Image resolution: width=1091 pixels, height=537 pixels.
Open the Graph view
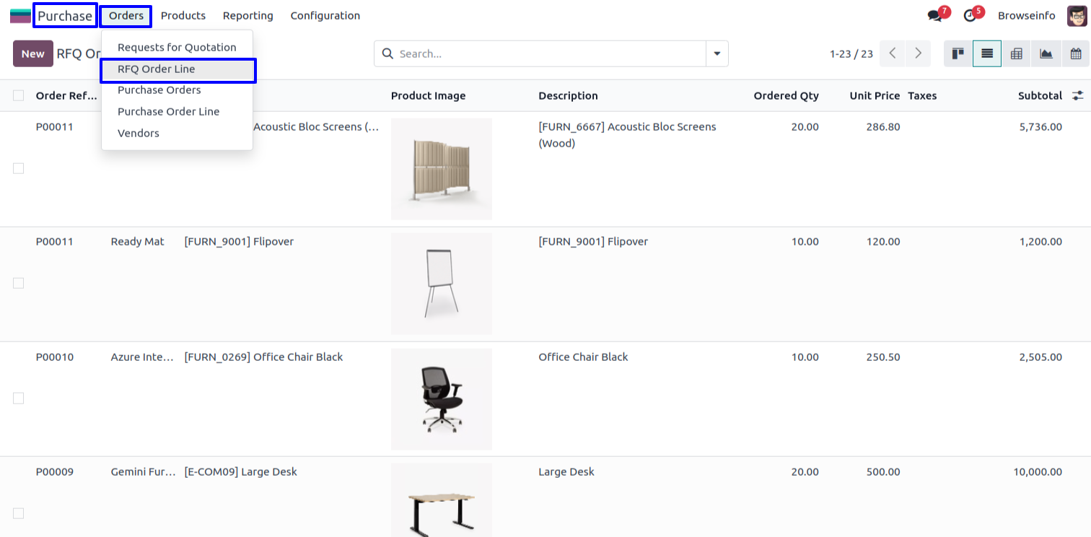(x=1046, y=53)
